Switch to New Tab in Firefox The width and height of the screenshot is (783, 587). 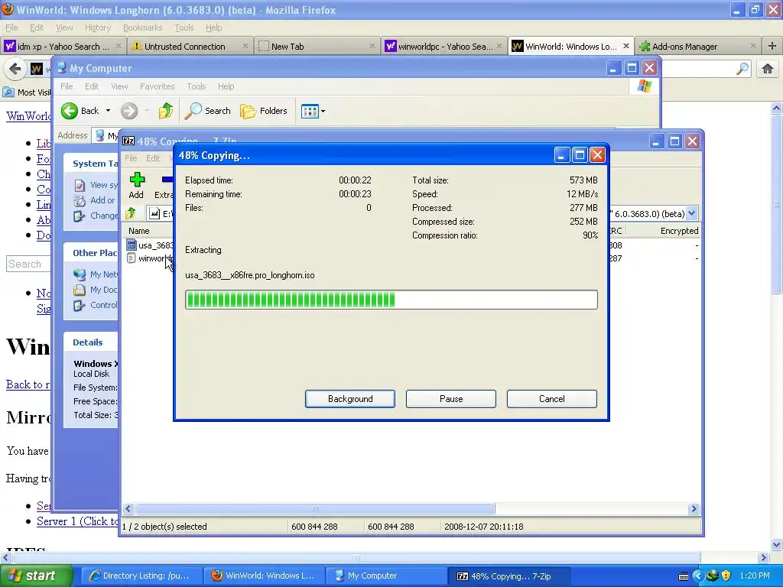pos(317,47)
